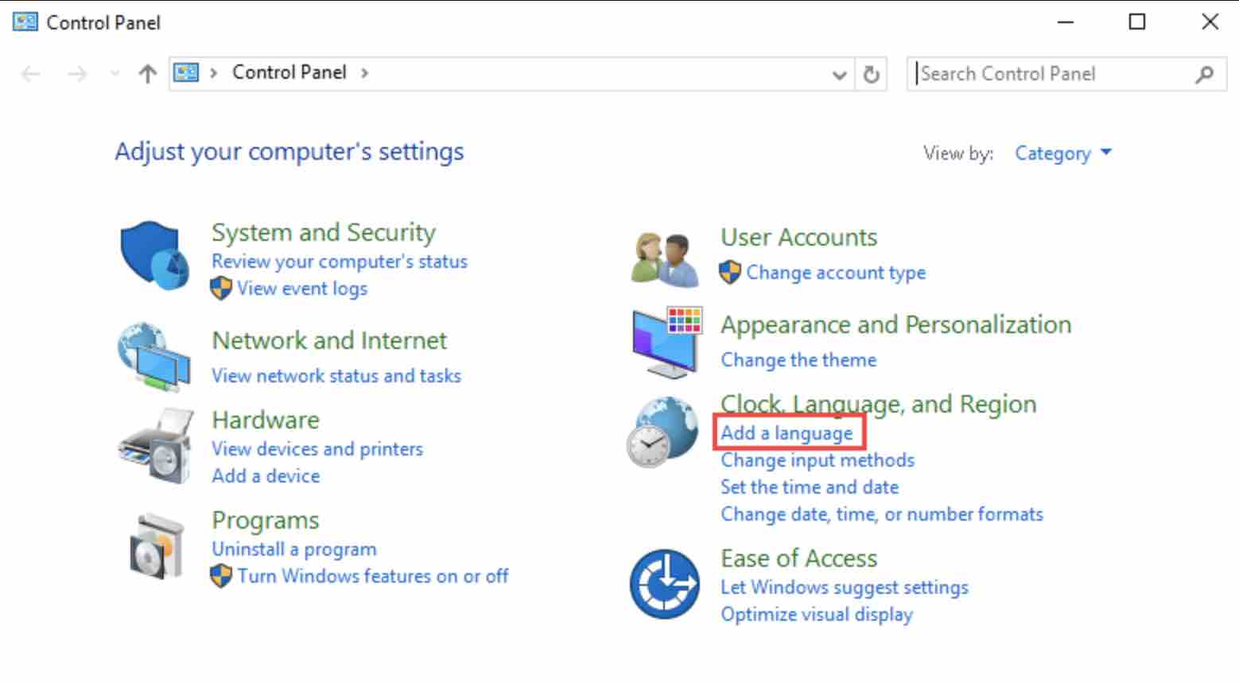Click Uninstall a program
1239x682 pixels.
coord(294,549)
